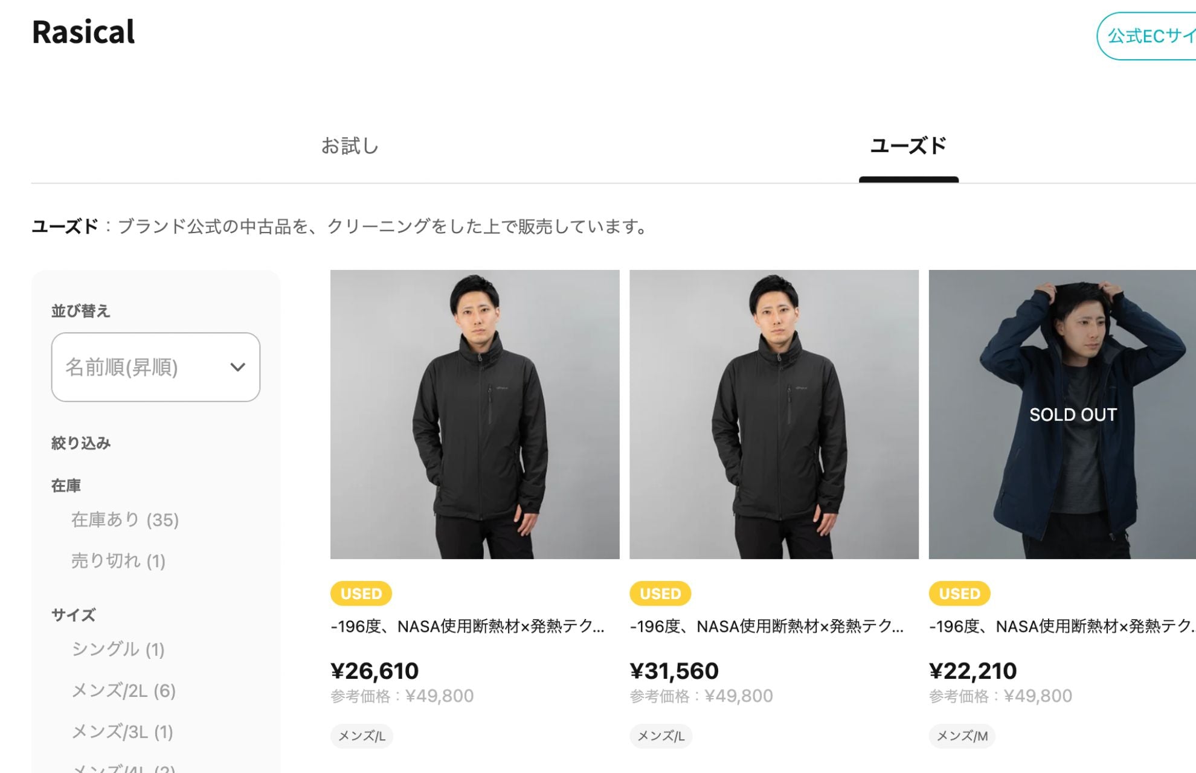
Task: Switch to the お試し tab
Action: click(x=350, y=146)
